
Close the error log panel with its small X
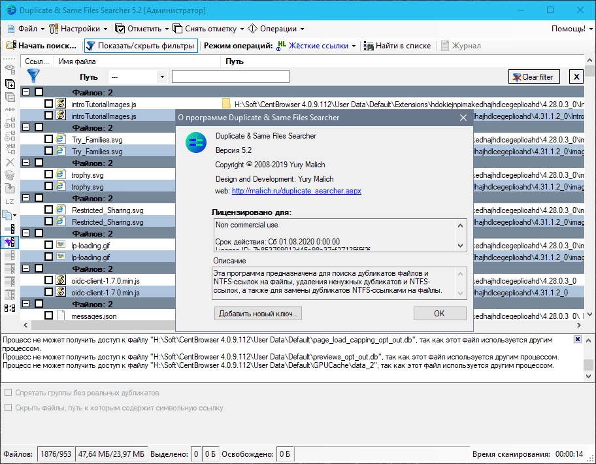click(578, 339)
